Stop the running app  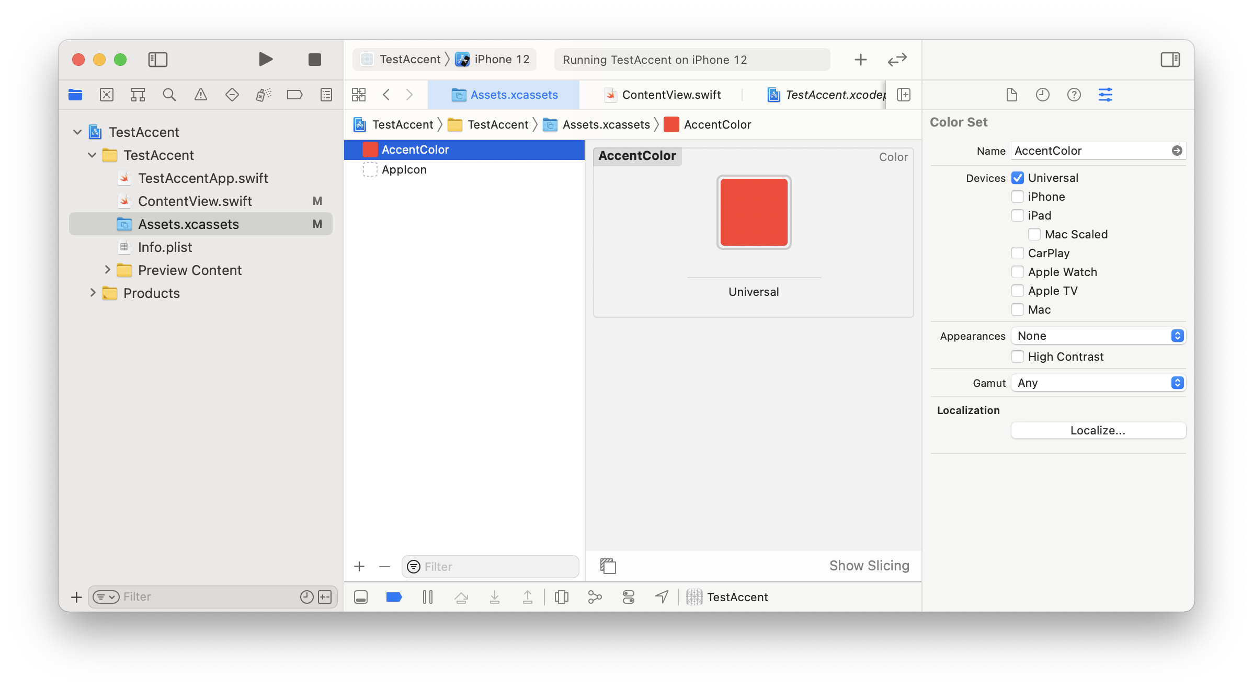[314, 60]
